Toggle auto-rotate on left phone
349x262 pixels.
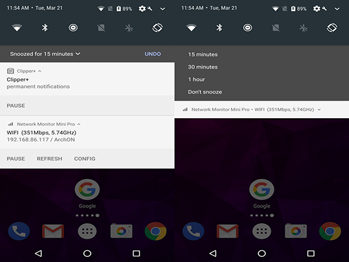pos(158,28)
